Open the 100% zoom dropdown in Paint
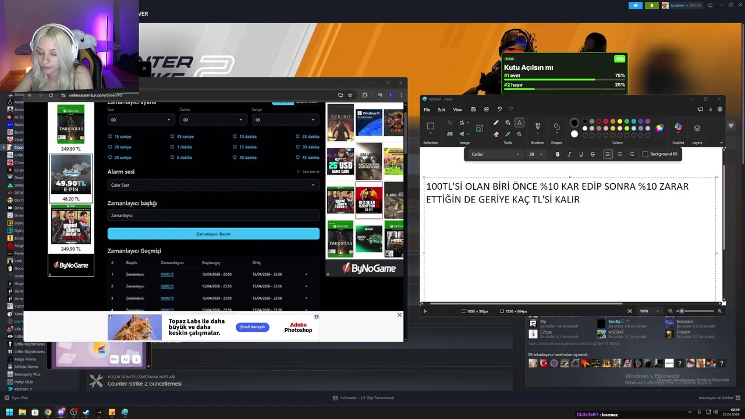 pyautogui.click(x=649, y=311)
